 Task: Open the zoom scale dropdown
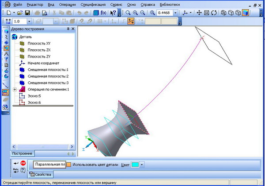175,13
